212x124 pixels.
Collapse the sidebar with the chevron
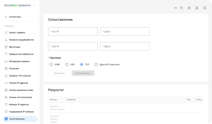pos(34,6)
